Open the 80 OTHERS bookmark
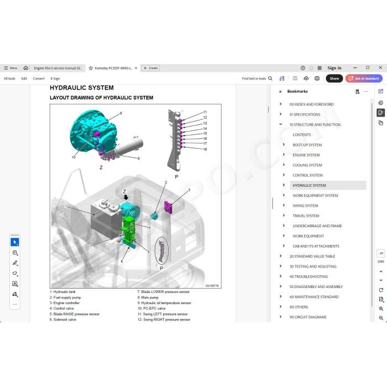387x387 pixels. tap(299, 307)
